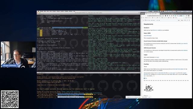The image size is (193, 109).
Task: Open the Shell menu in iTerm2
Action: [45, 12]
